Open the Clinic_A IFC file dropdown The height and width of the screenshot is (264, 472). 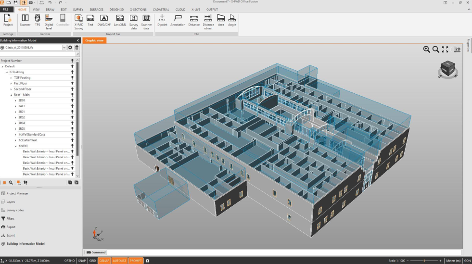click(x=64, y=48)
